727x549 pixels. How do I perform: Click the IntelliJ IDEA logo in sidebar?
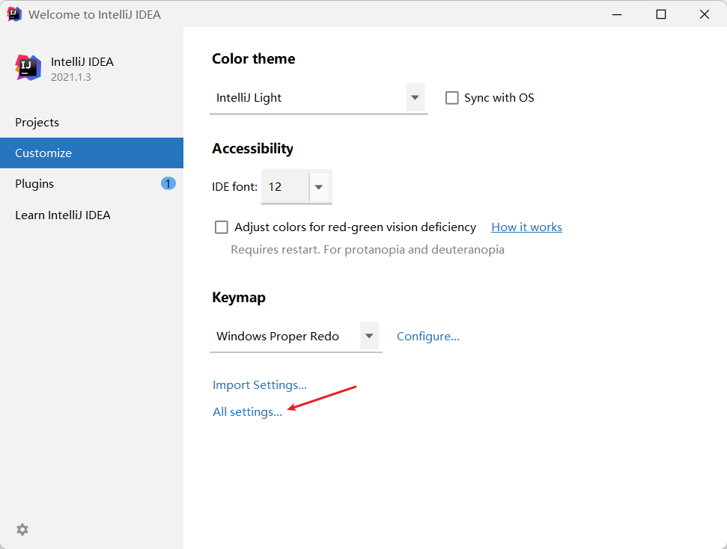point(28,68)
